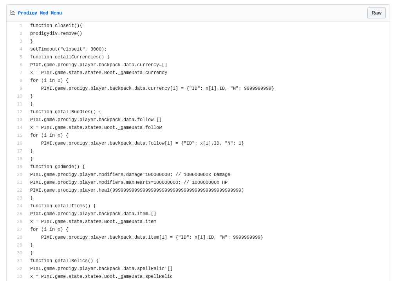401x281 pixels.
Task: Select line number 12 at getallBuddies function
Action: [19, 112]
